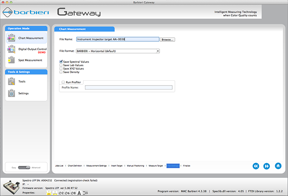Open Chart Measurement mode clipboard icon

pyautogui.click(x=11, y=38)
